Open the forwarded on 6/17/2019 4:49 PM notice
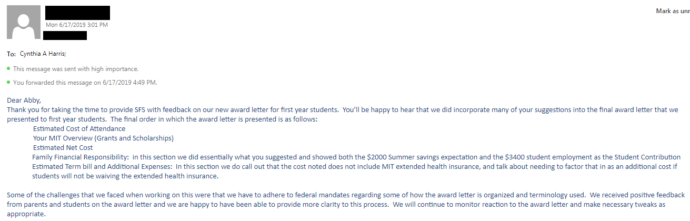 click(85, 83)
